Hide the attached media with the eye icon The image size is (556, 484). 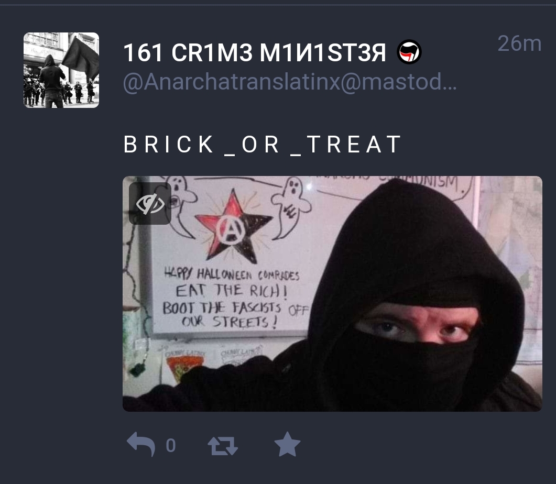[150, 203]
